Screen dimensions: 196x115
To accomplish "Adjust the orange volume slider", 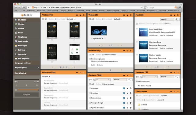I will 28,90.
